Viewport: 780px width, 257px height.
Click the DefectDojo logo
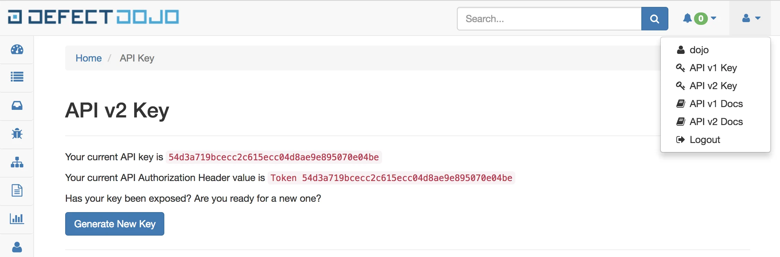[x=94, y=17]
